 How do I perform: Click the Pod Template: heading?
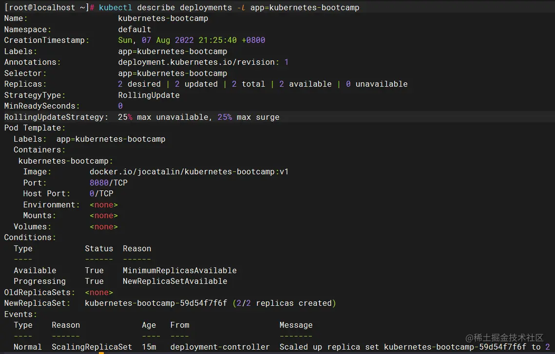click(x=35, y=128)
